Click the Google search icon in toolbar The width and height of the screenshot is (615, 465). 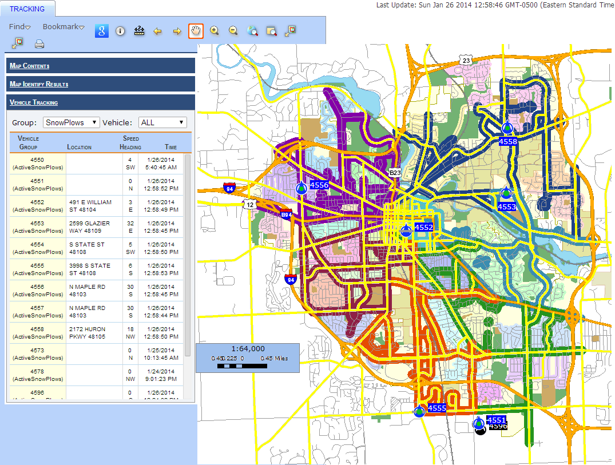tap(102, 31)
